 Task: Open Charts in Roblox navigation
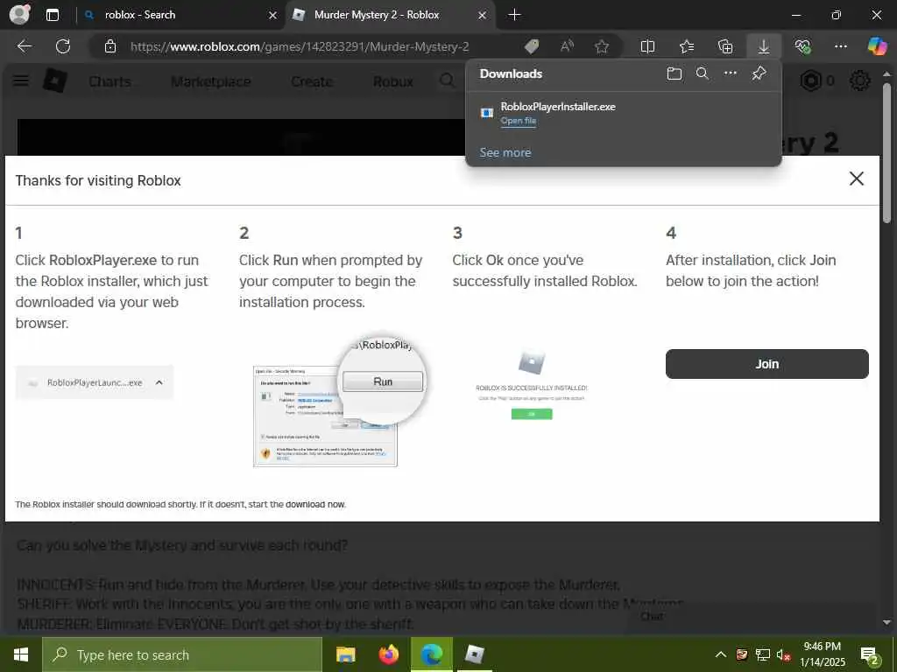109,81
